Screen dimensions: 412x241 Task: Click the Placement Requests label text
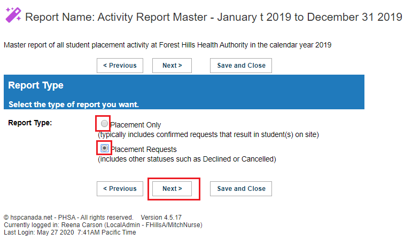point(144,149)
